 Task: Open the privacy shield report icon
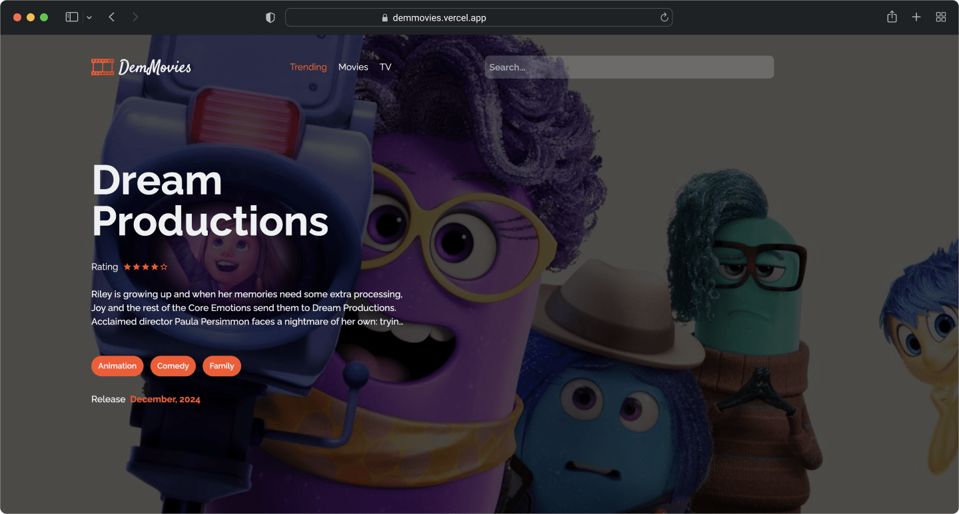coord(270,18)
